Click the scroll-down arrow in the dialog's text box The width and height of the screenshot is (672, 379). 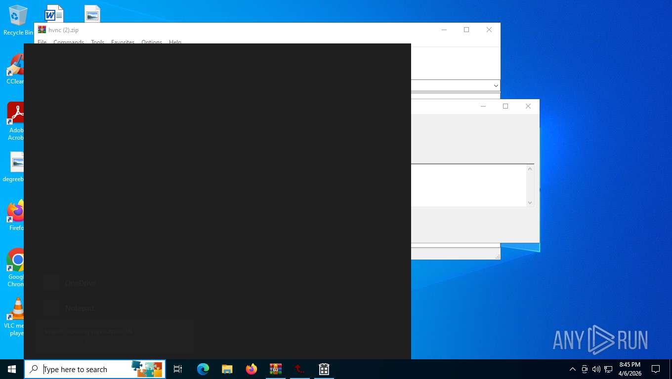click(530, 202)
